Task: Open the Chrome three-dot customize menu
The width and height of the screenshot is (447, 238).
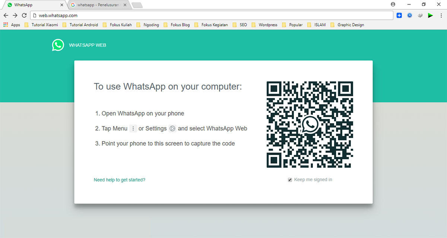Action: point(441,16)
